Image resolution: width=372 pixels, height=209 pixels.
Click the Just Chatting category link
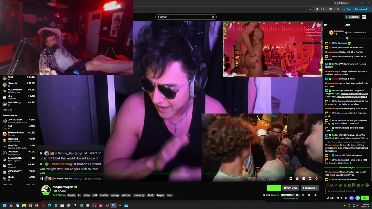point(59,195)
